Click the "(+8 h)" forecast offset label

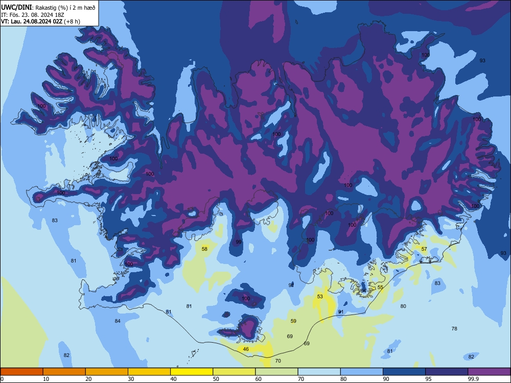coord(72,21)
